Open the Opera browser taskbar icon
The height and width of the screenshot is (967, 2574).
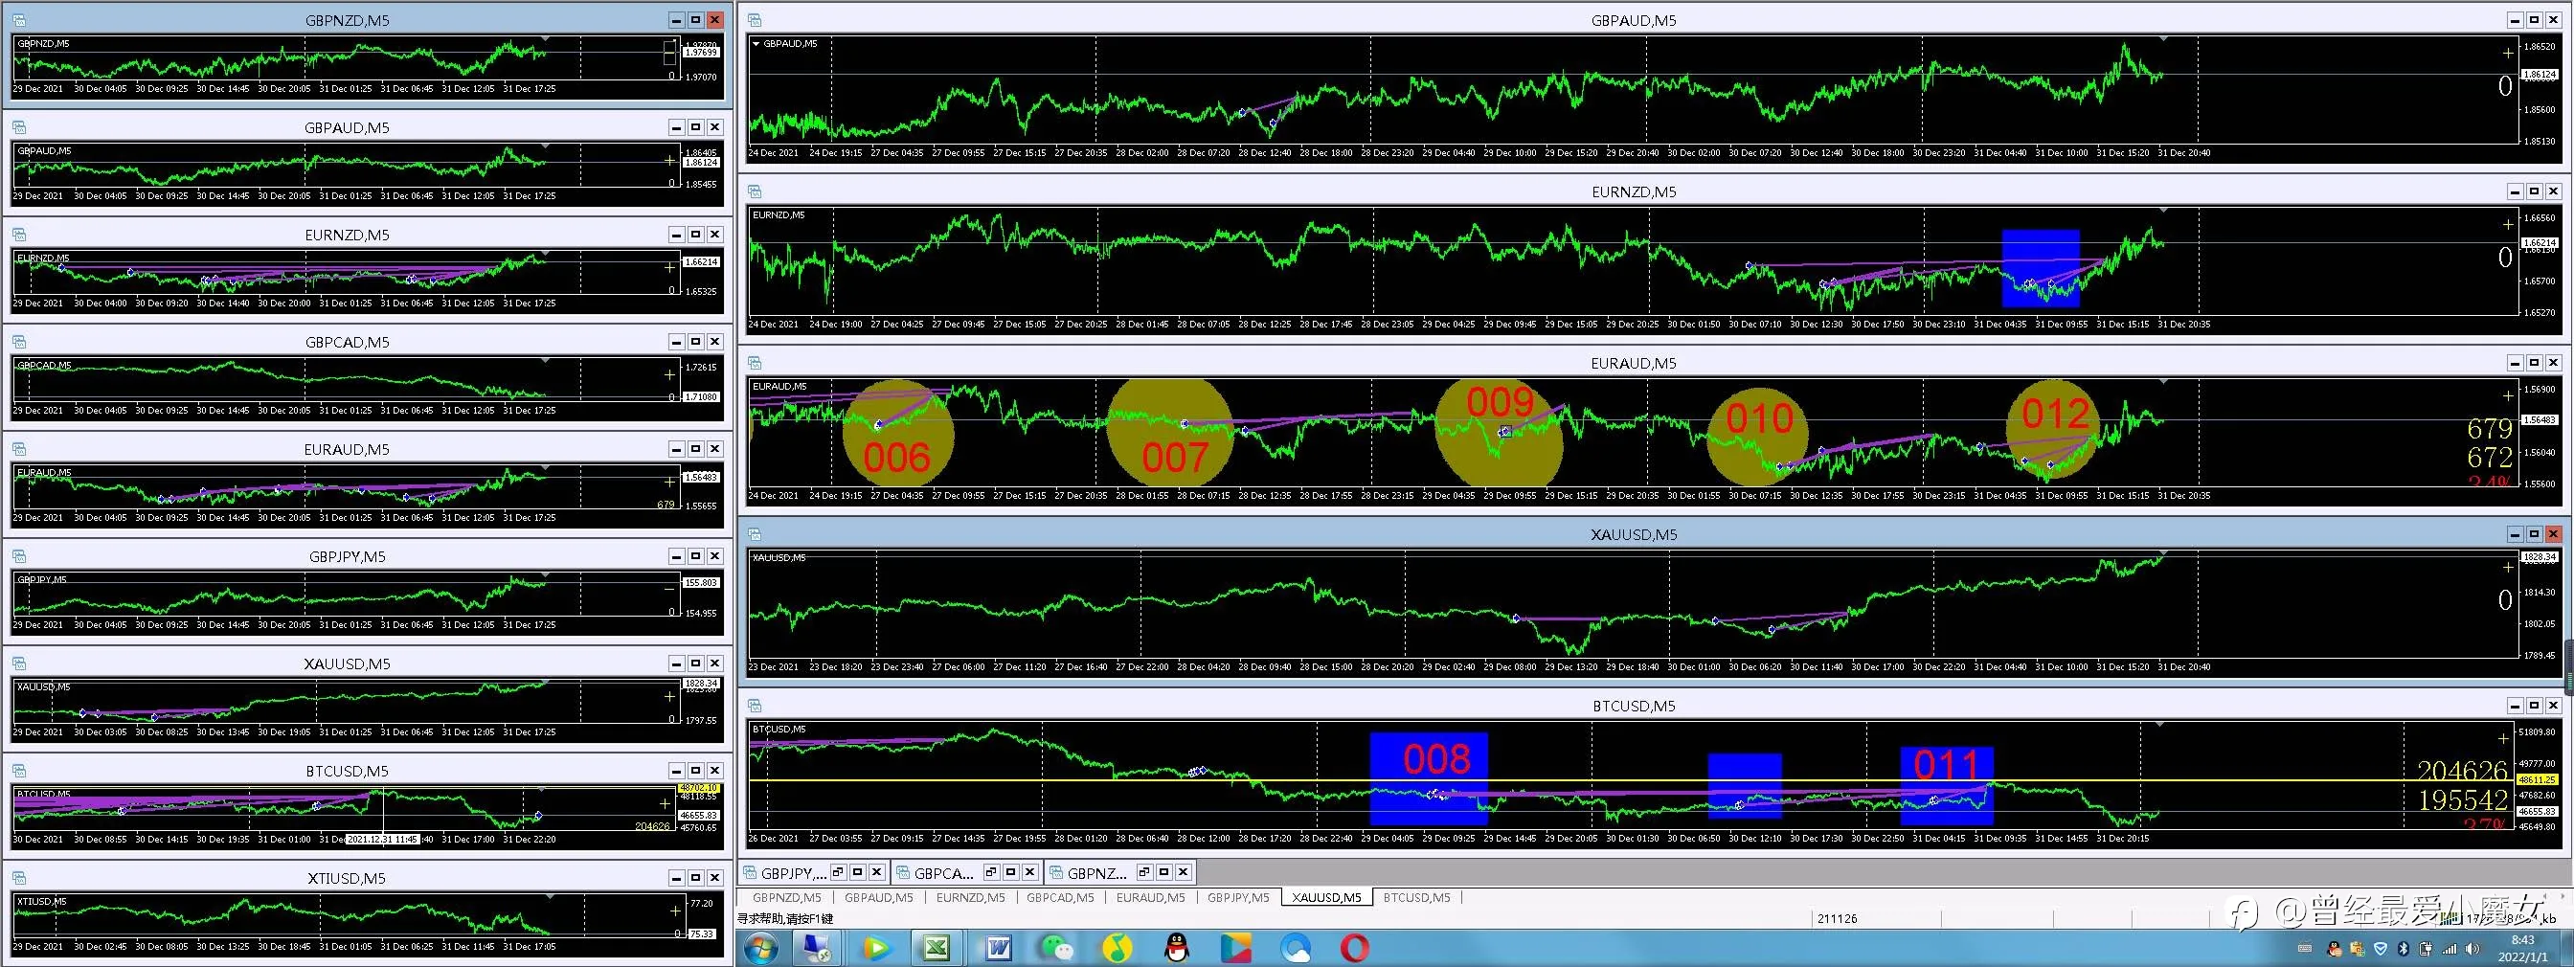tap(1355, 948)
